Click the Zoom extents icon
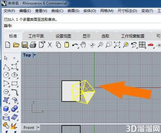 (117, 45)
